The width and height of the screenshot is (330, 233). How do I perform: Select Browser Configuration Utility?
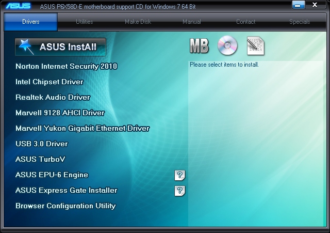point(65,206)
